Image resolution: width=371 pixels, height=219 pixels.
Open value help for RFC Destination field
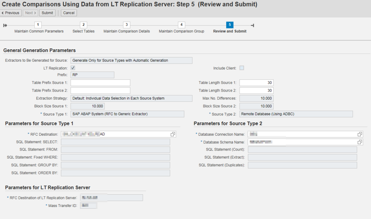[x=173, y=134]
